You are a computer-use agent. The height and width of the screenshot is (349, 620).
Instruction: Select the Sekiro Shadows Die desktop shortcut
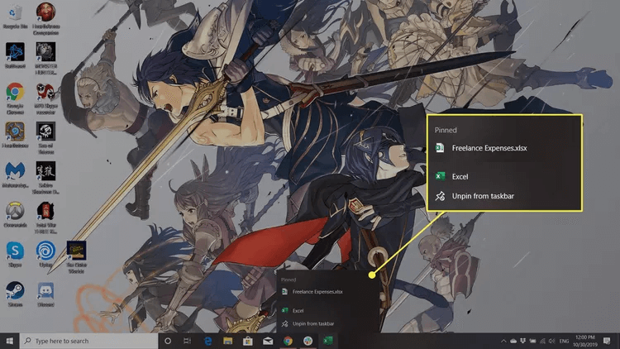pos(45,178)
